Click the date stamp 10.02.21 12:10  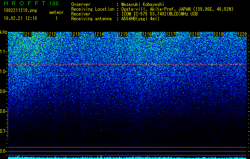pos(20,18)
